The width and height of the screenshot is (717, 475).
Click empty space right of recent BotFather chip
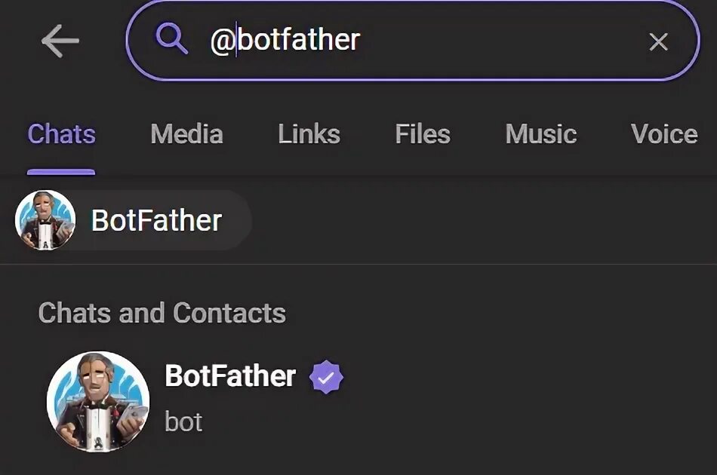point(483,220)
